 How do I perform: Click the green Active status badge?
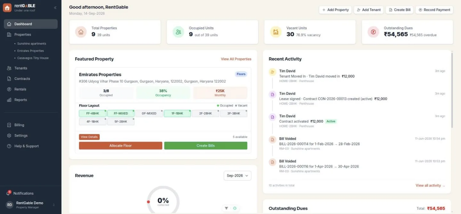point(331,122)
